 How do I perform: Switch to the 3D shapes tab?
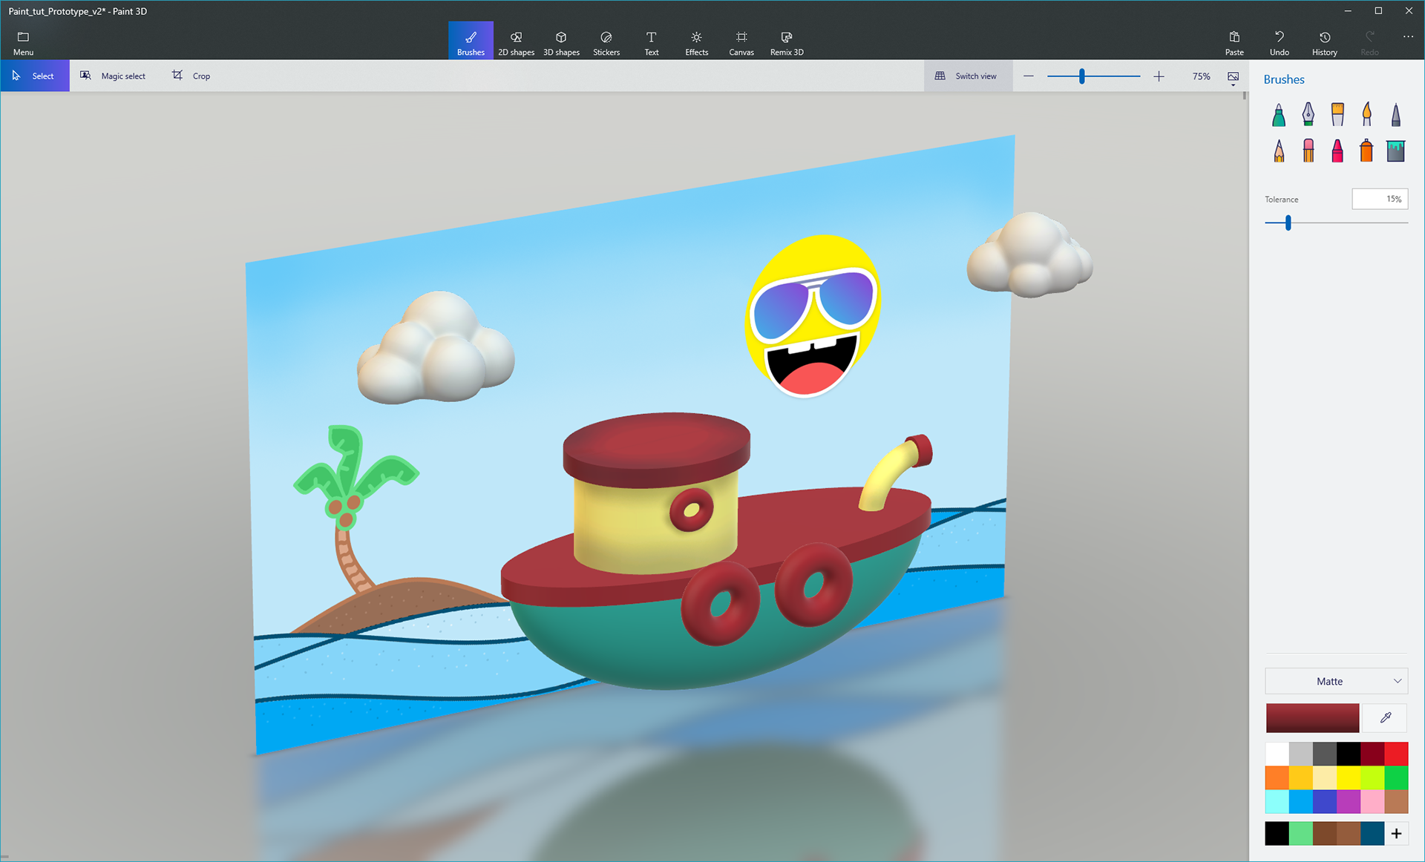coord(561,42)
